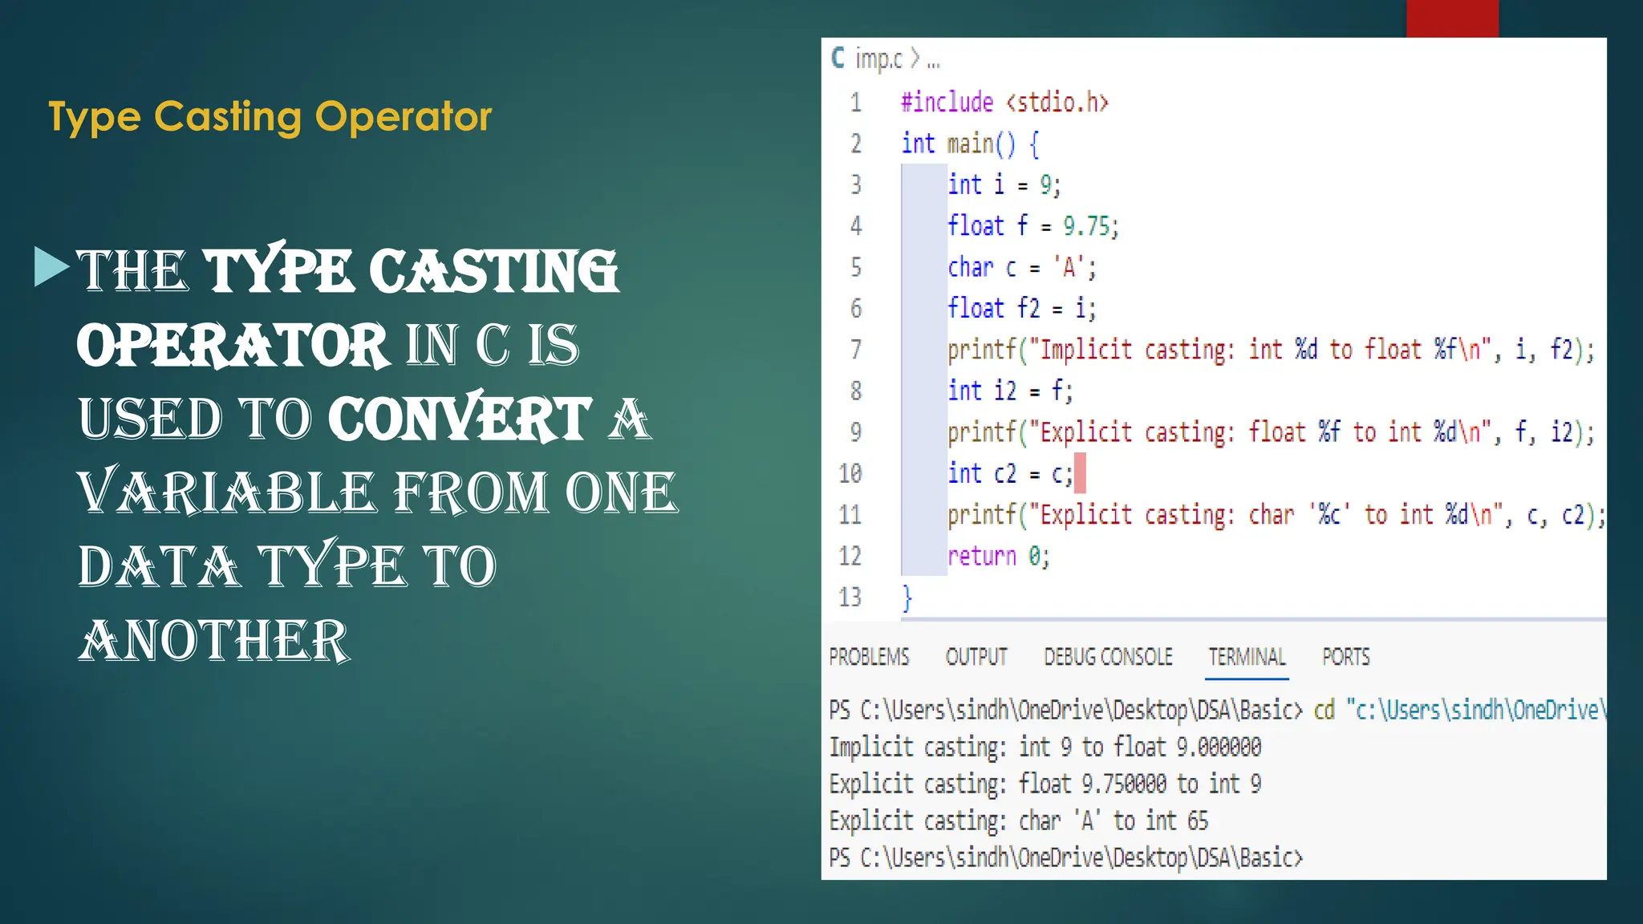The width and height of the screenshot is (1643, 924).
Task: Click the code line 'float f = 9.75;'
Action: (1032, 225)
